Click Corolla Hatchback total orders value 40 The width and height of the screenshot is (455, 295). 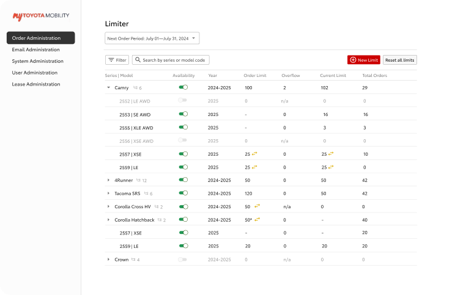tap(364, 220)
